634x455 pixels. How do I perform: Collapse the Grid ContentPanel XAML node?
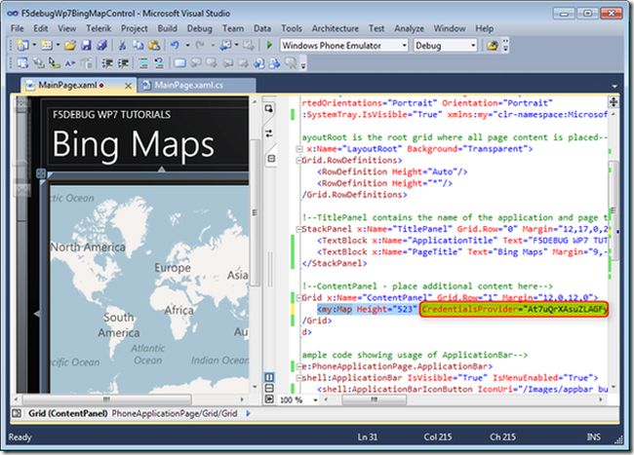pyautogui.click(x=297, y=295)
